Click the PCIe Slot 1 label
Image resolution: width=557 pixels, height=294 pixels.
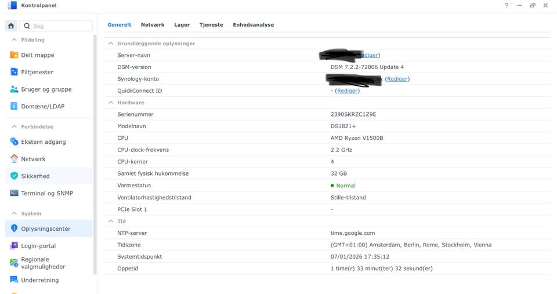click(x=132, y=209)
